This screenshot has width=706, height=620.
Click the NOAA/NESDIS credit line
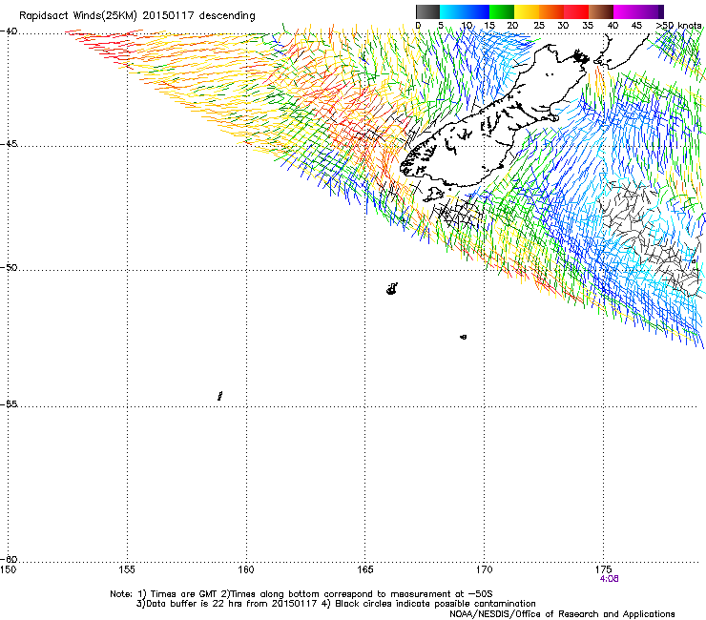pos(562,613)
